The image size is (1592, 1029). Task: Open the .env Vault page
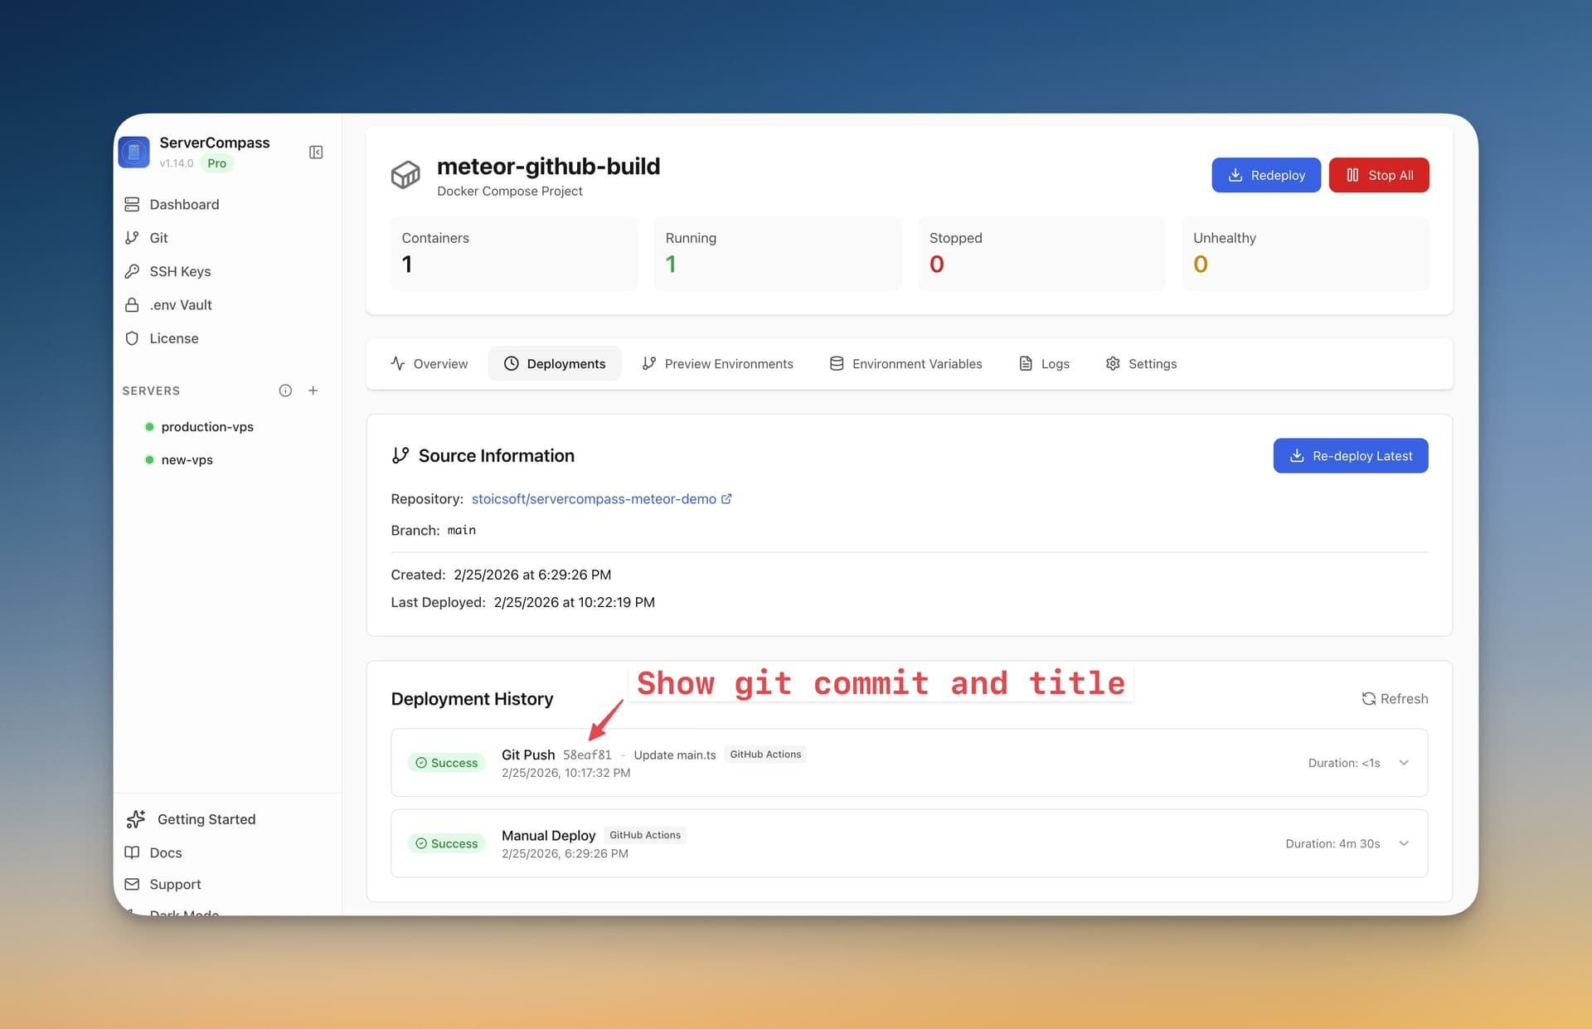[x=180, y=304]
